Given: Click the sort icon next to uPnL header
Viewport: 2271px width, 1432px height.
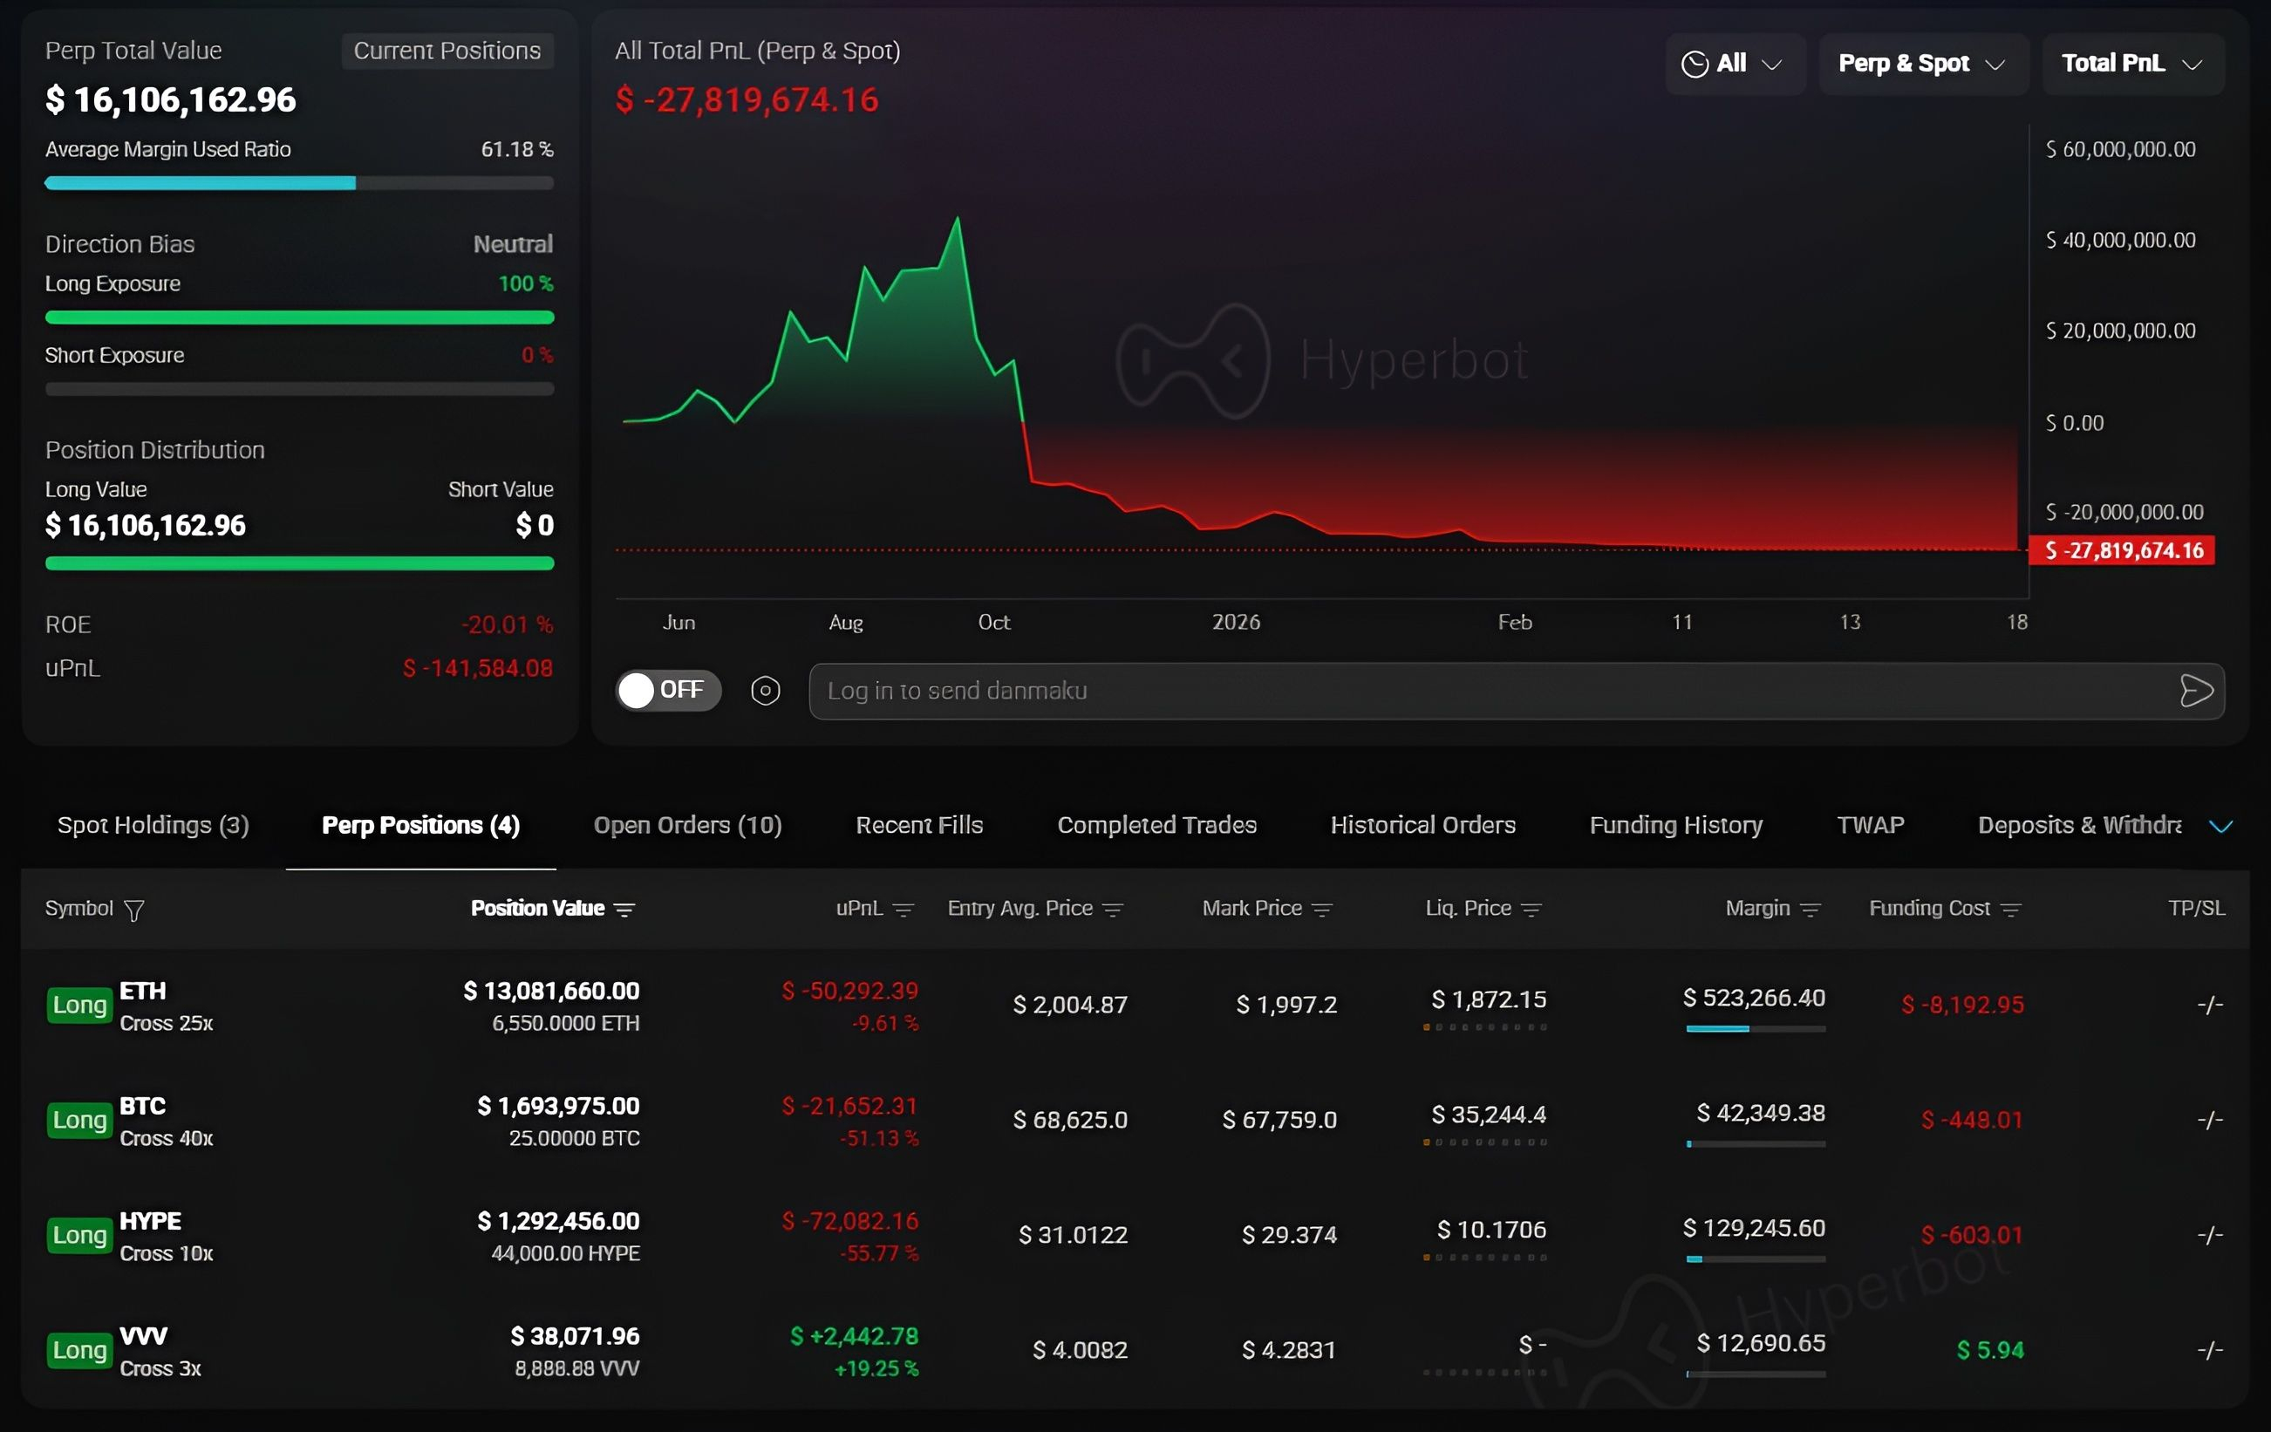Looking at the screenshot, I should coord(904,910).
